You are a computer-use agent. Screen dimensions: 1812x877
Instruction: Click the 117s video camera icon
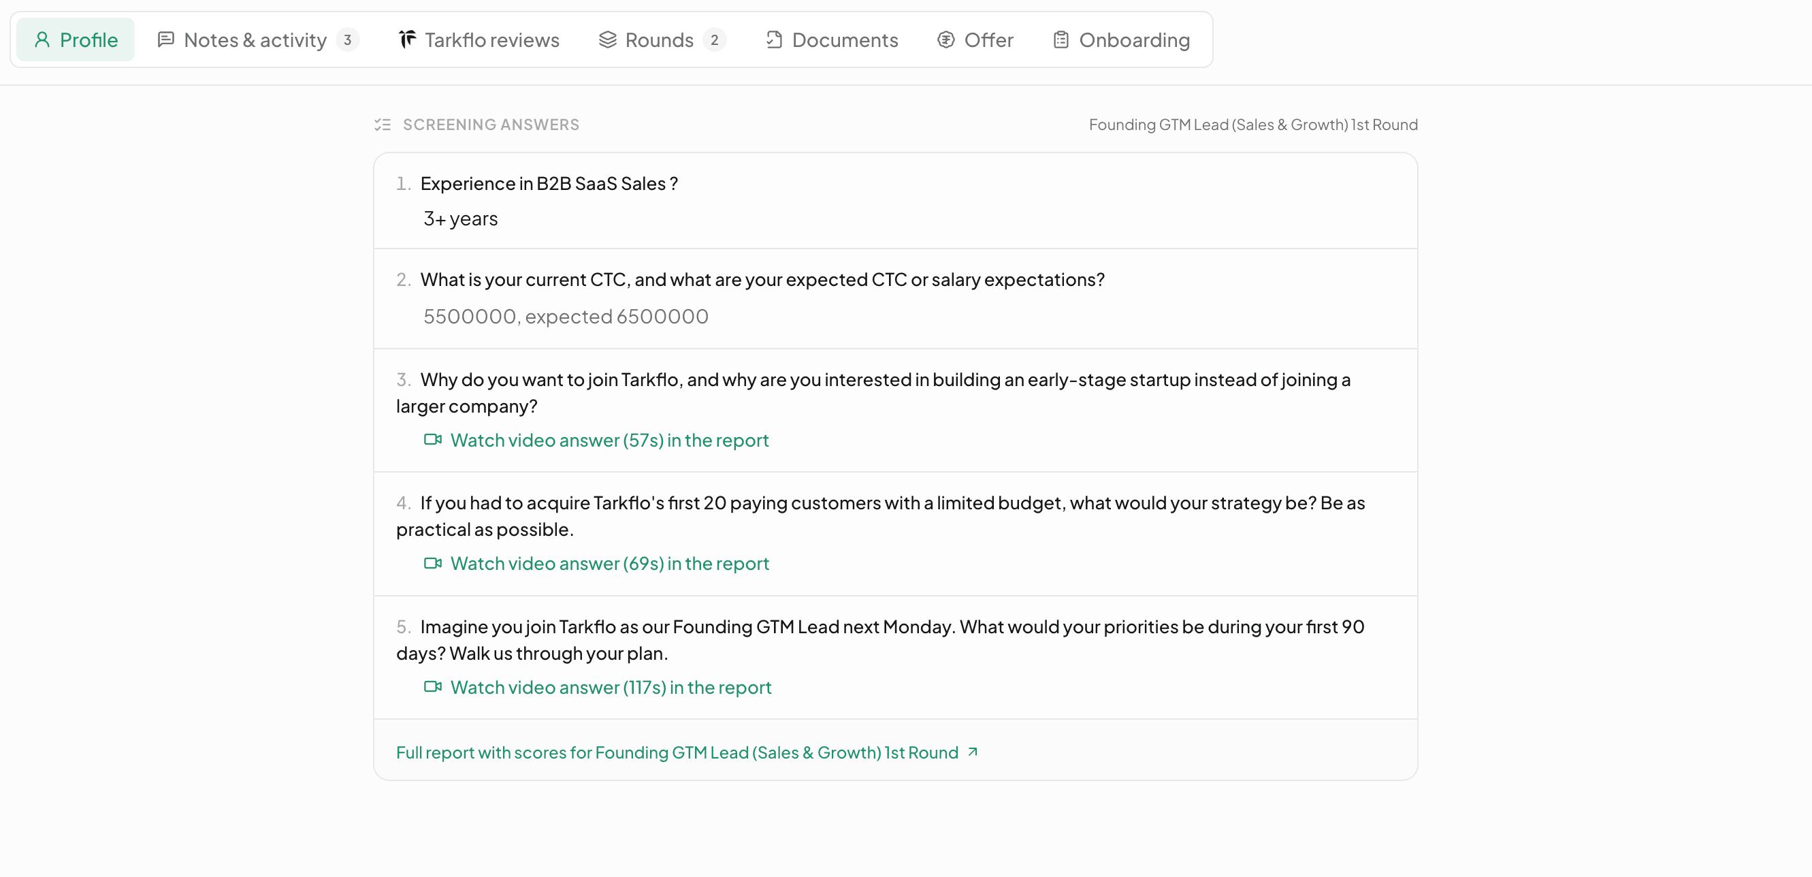(433, 686)
